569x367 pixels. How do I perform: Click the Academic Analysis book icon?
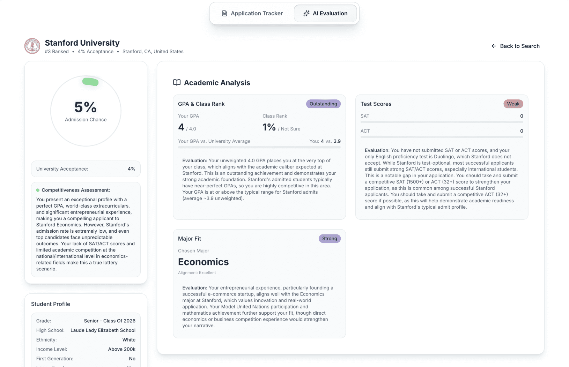177,83
